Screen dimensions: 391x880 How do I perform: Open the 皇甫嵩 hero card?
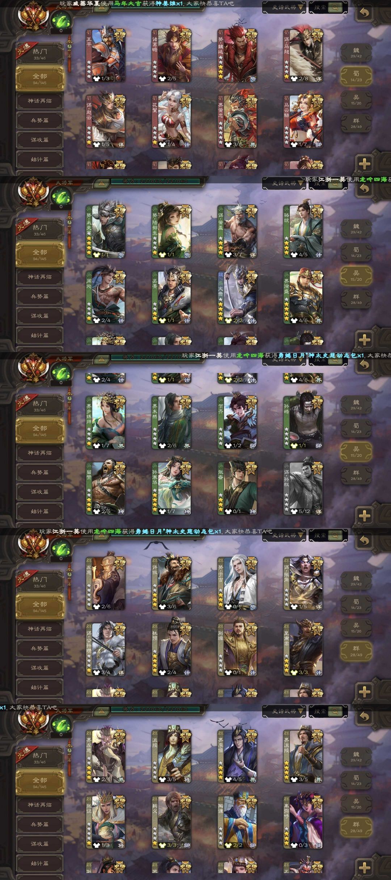tap(303, 649)
